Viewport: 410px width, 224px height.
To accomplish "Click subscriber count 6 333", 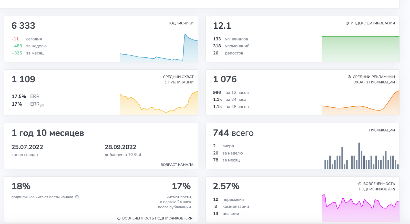I will coord(23,26).
